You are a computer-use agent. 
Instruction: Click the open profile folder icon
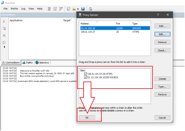pos(74,9)
